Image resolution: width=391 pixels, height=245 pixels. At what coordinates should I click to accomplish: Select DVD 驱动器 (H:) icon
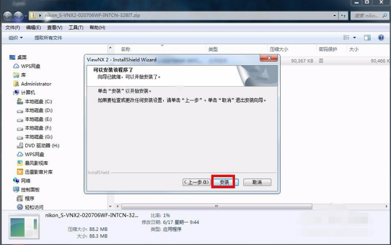click(x=20, y=146)
